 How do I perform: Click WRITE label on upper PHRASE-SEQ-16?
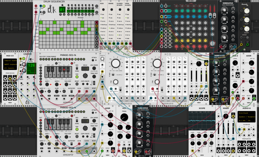[x=72, y=96]
